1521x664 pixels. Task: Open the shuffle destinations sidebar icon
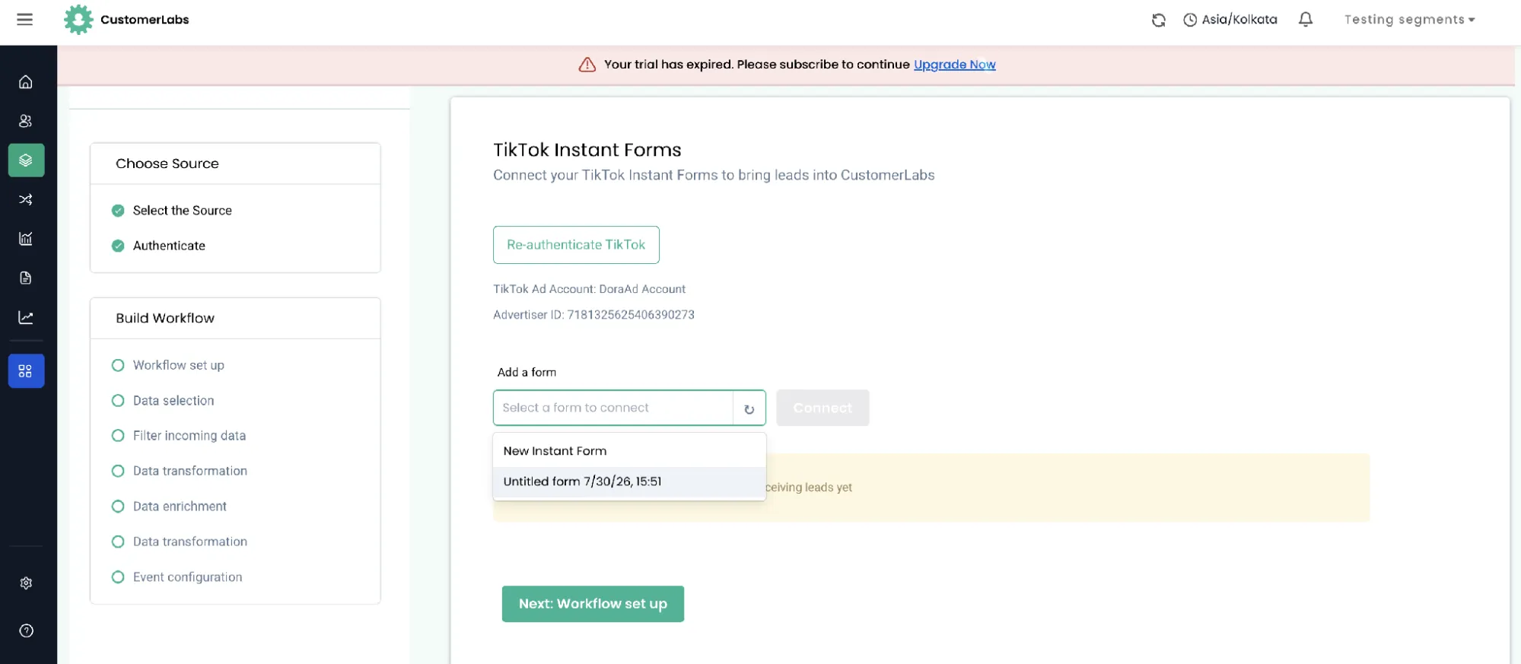[26, 199]
